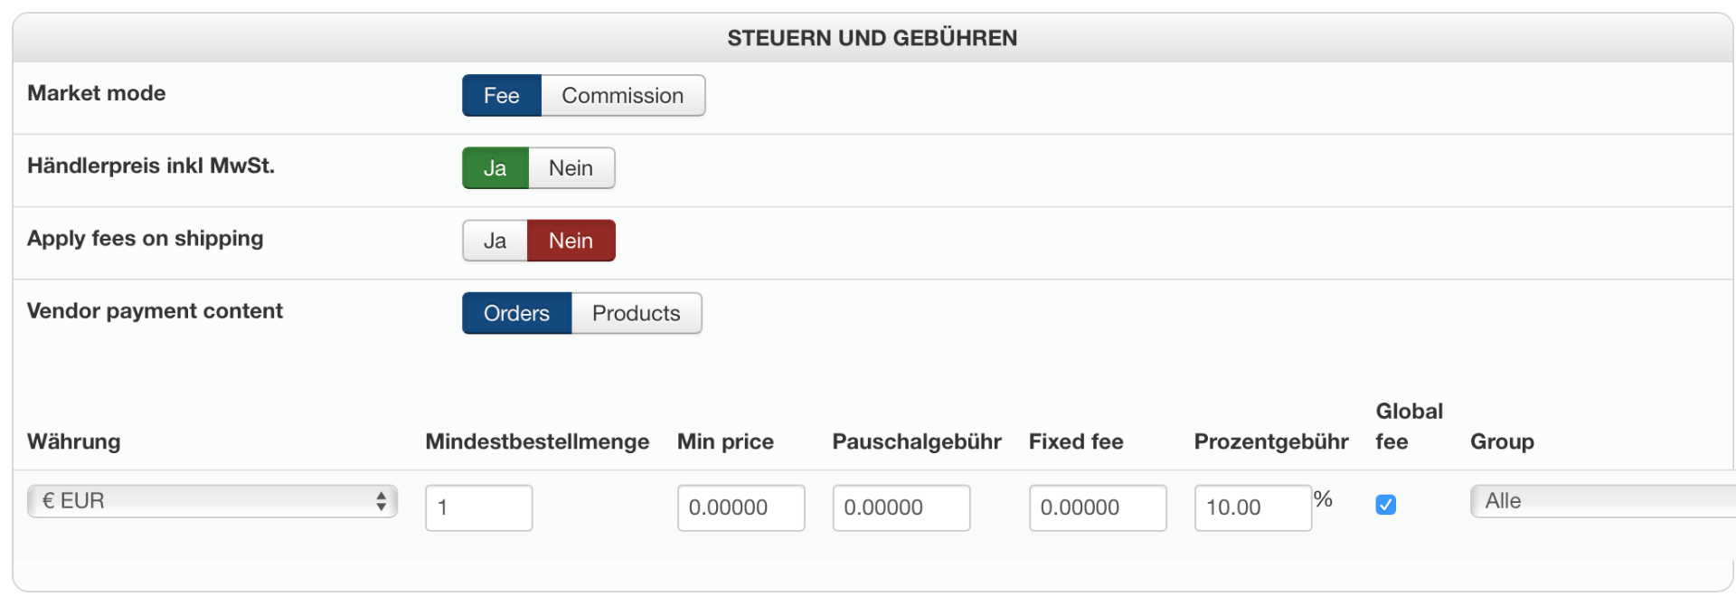The image size is (1736, 616).
Task: Select Fee market mode
Action: 501,96
